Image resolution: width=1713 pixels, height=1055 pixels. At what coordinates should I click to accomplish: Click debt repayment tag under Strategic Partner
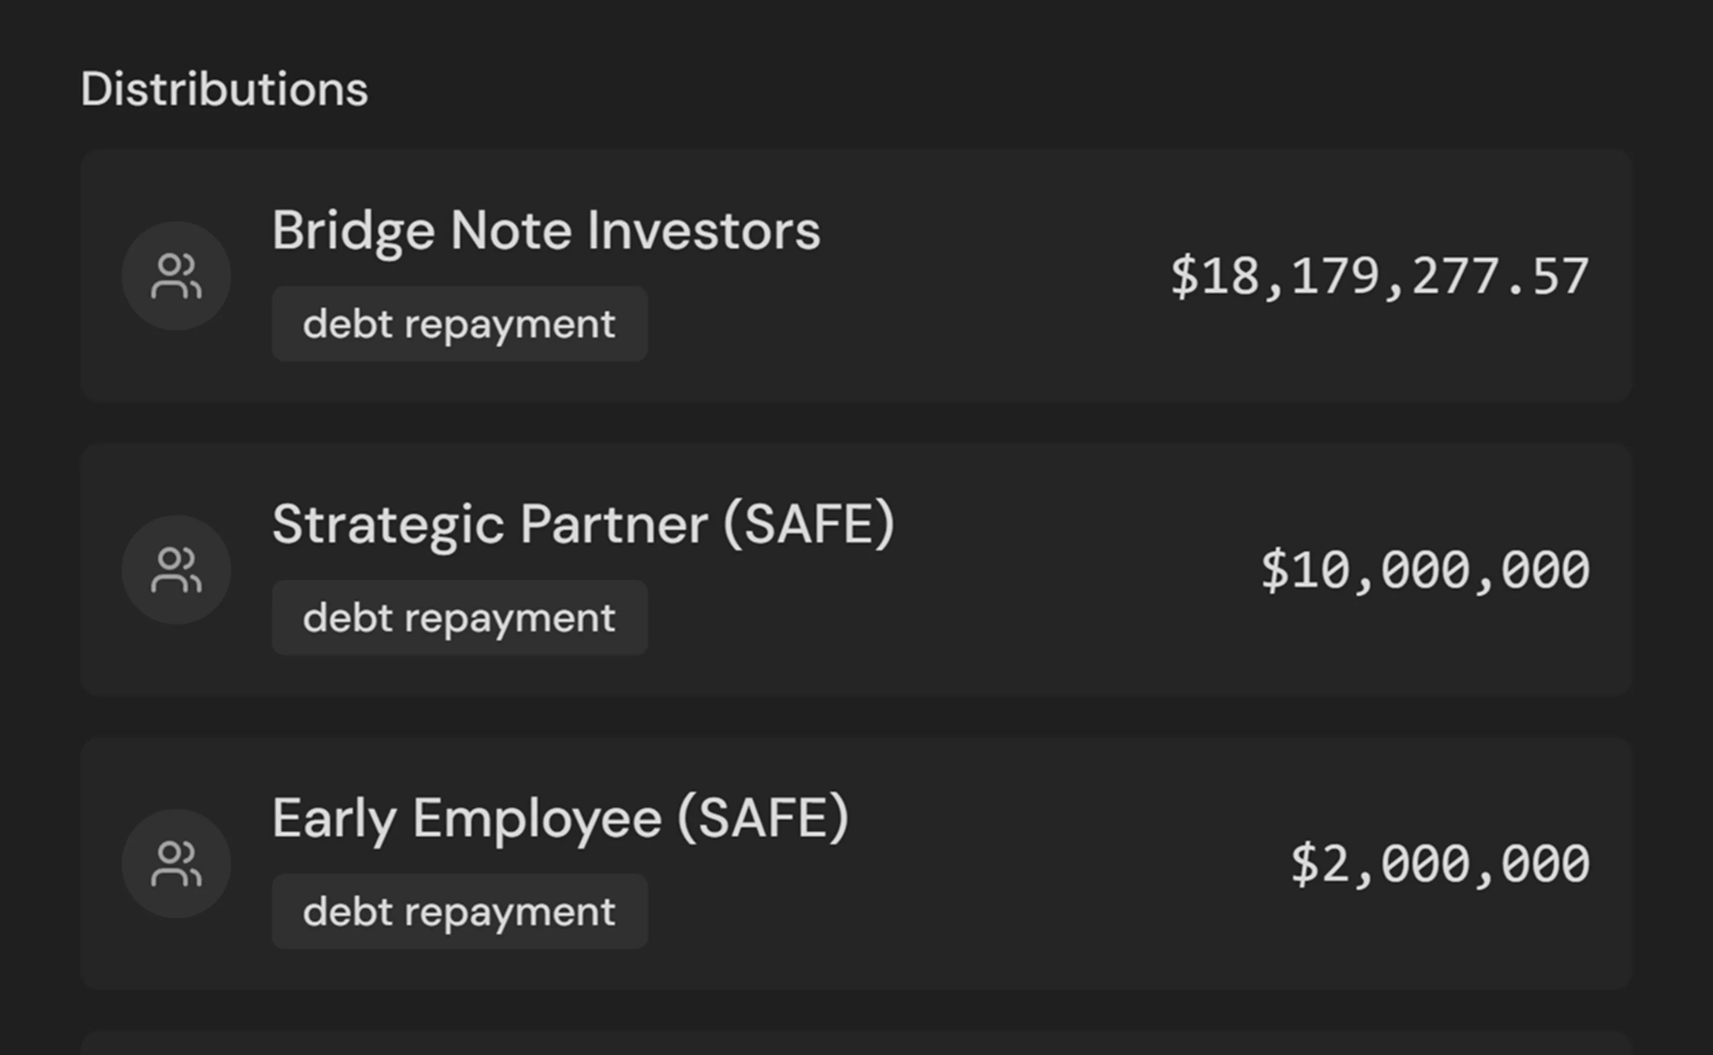459,618
